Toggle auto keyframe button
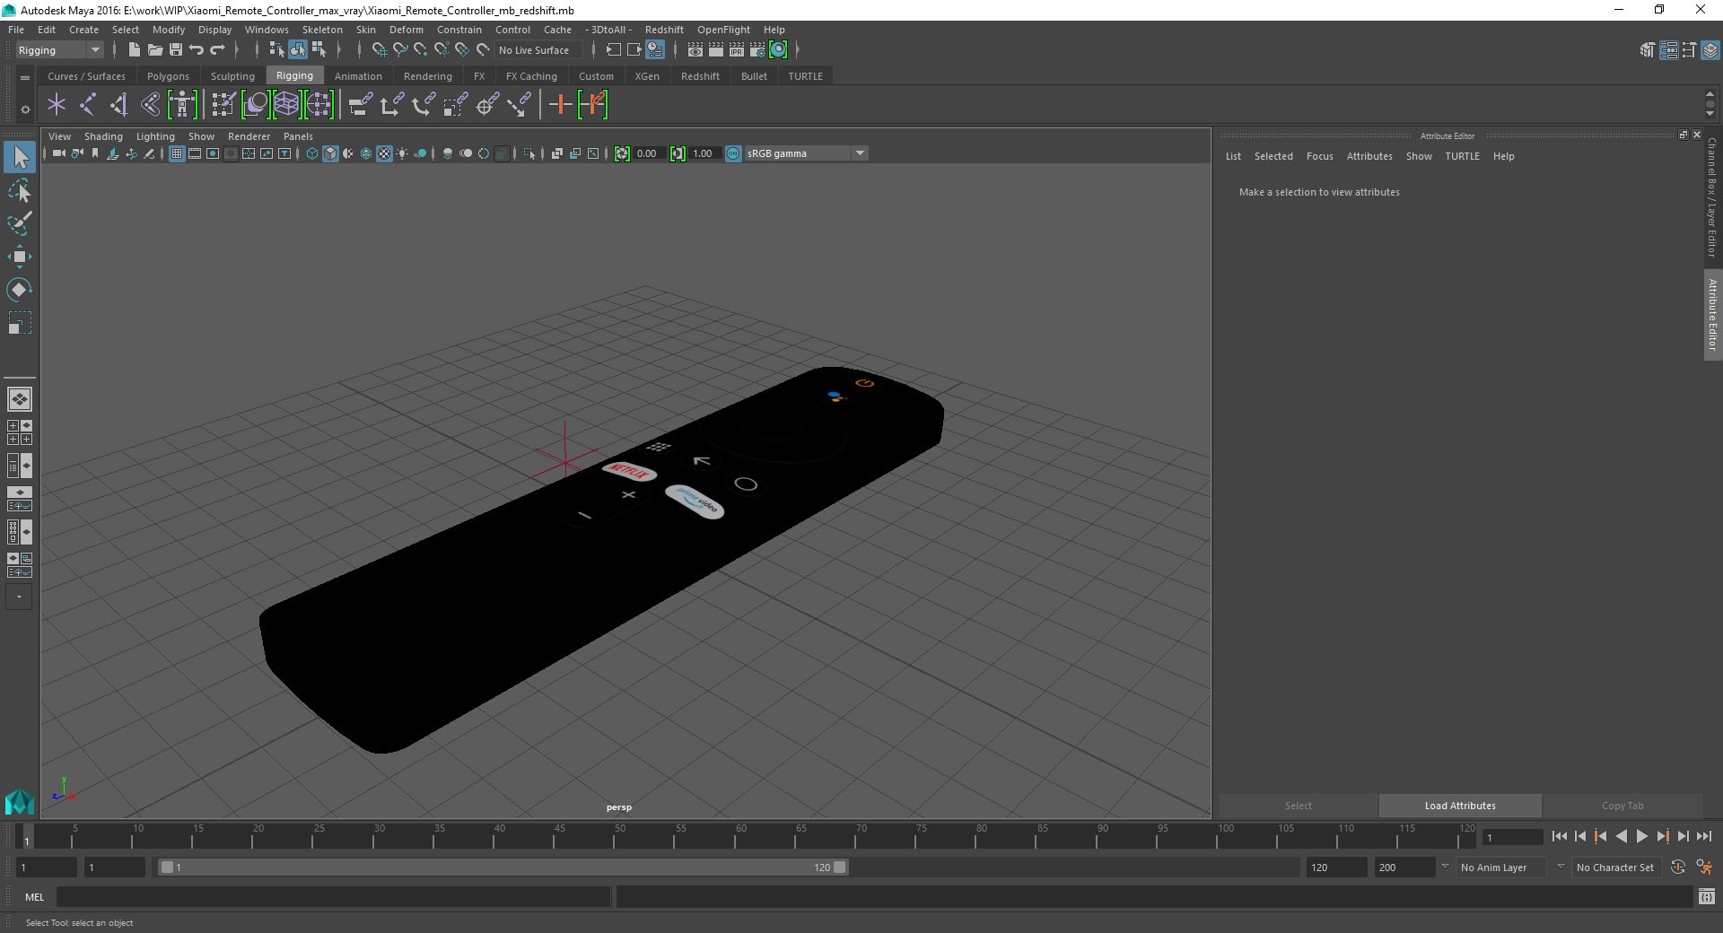Image resolution: width=1723 pixels, height=933 pixels. (1678, 868)
